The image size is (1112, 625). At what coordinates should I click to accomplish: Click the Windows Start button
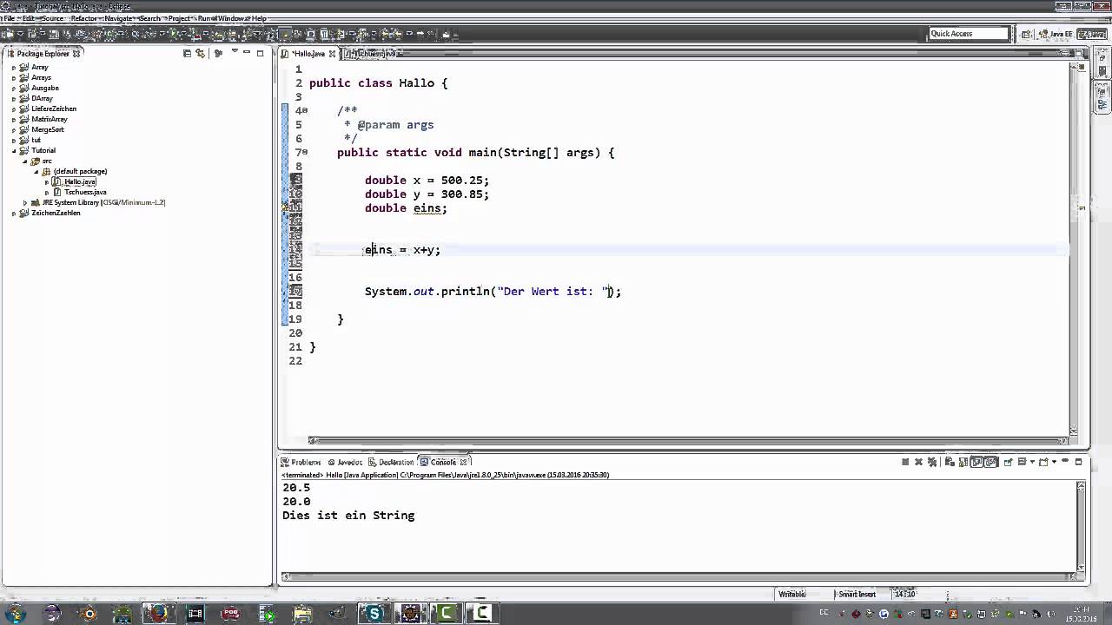[x=15, y=614]
